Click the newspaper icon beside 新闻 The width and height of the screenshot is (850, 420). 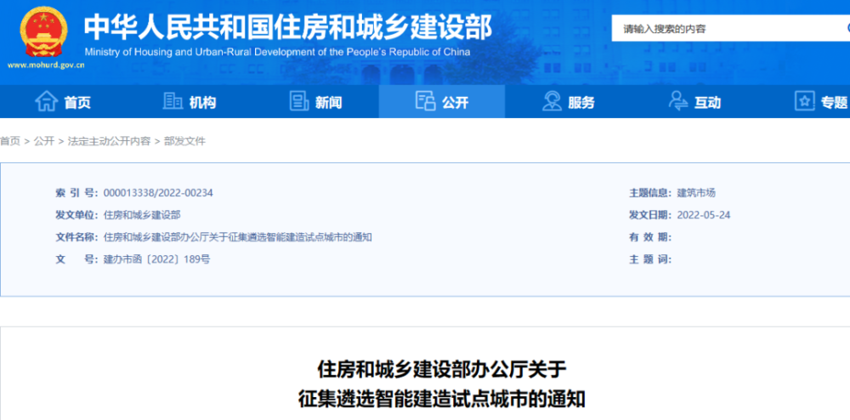[299, 101]
